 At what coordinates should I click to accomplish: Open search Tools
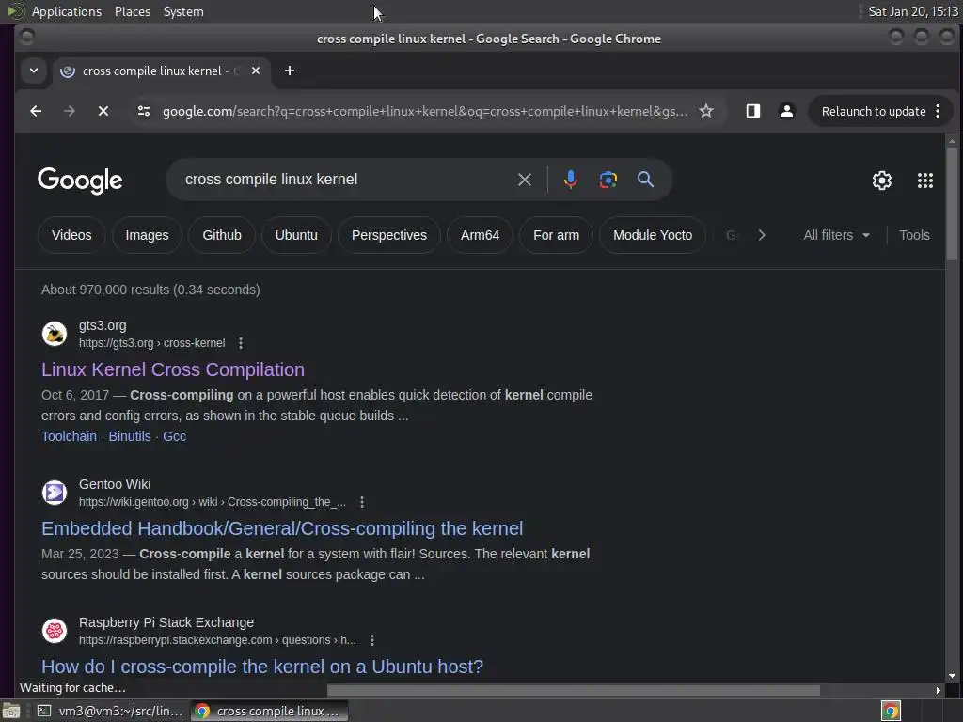[x=914, y=235]
